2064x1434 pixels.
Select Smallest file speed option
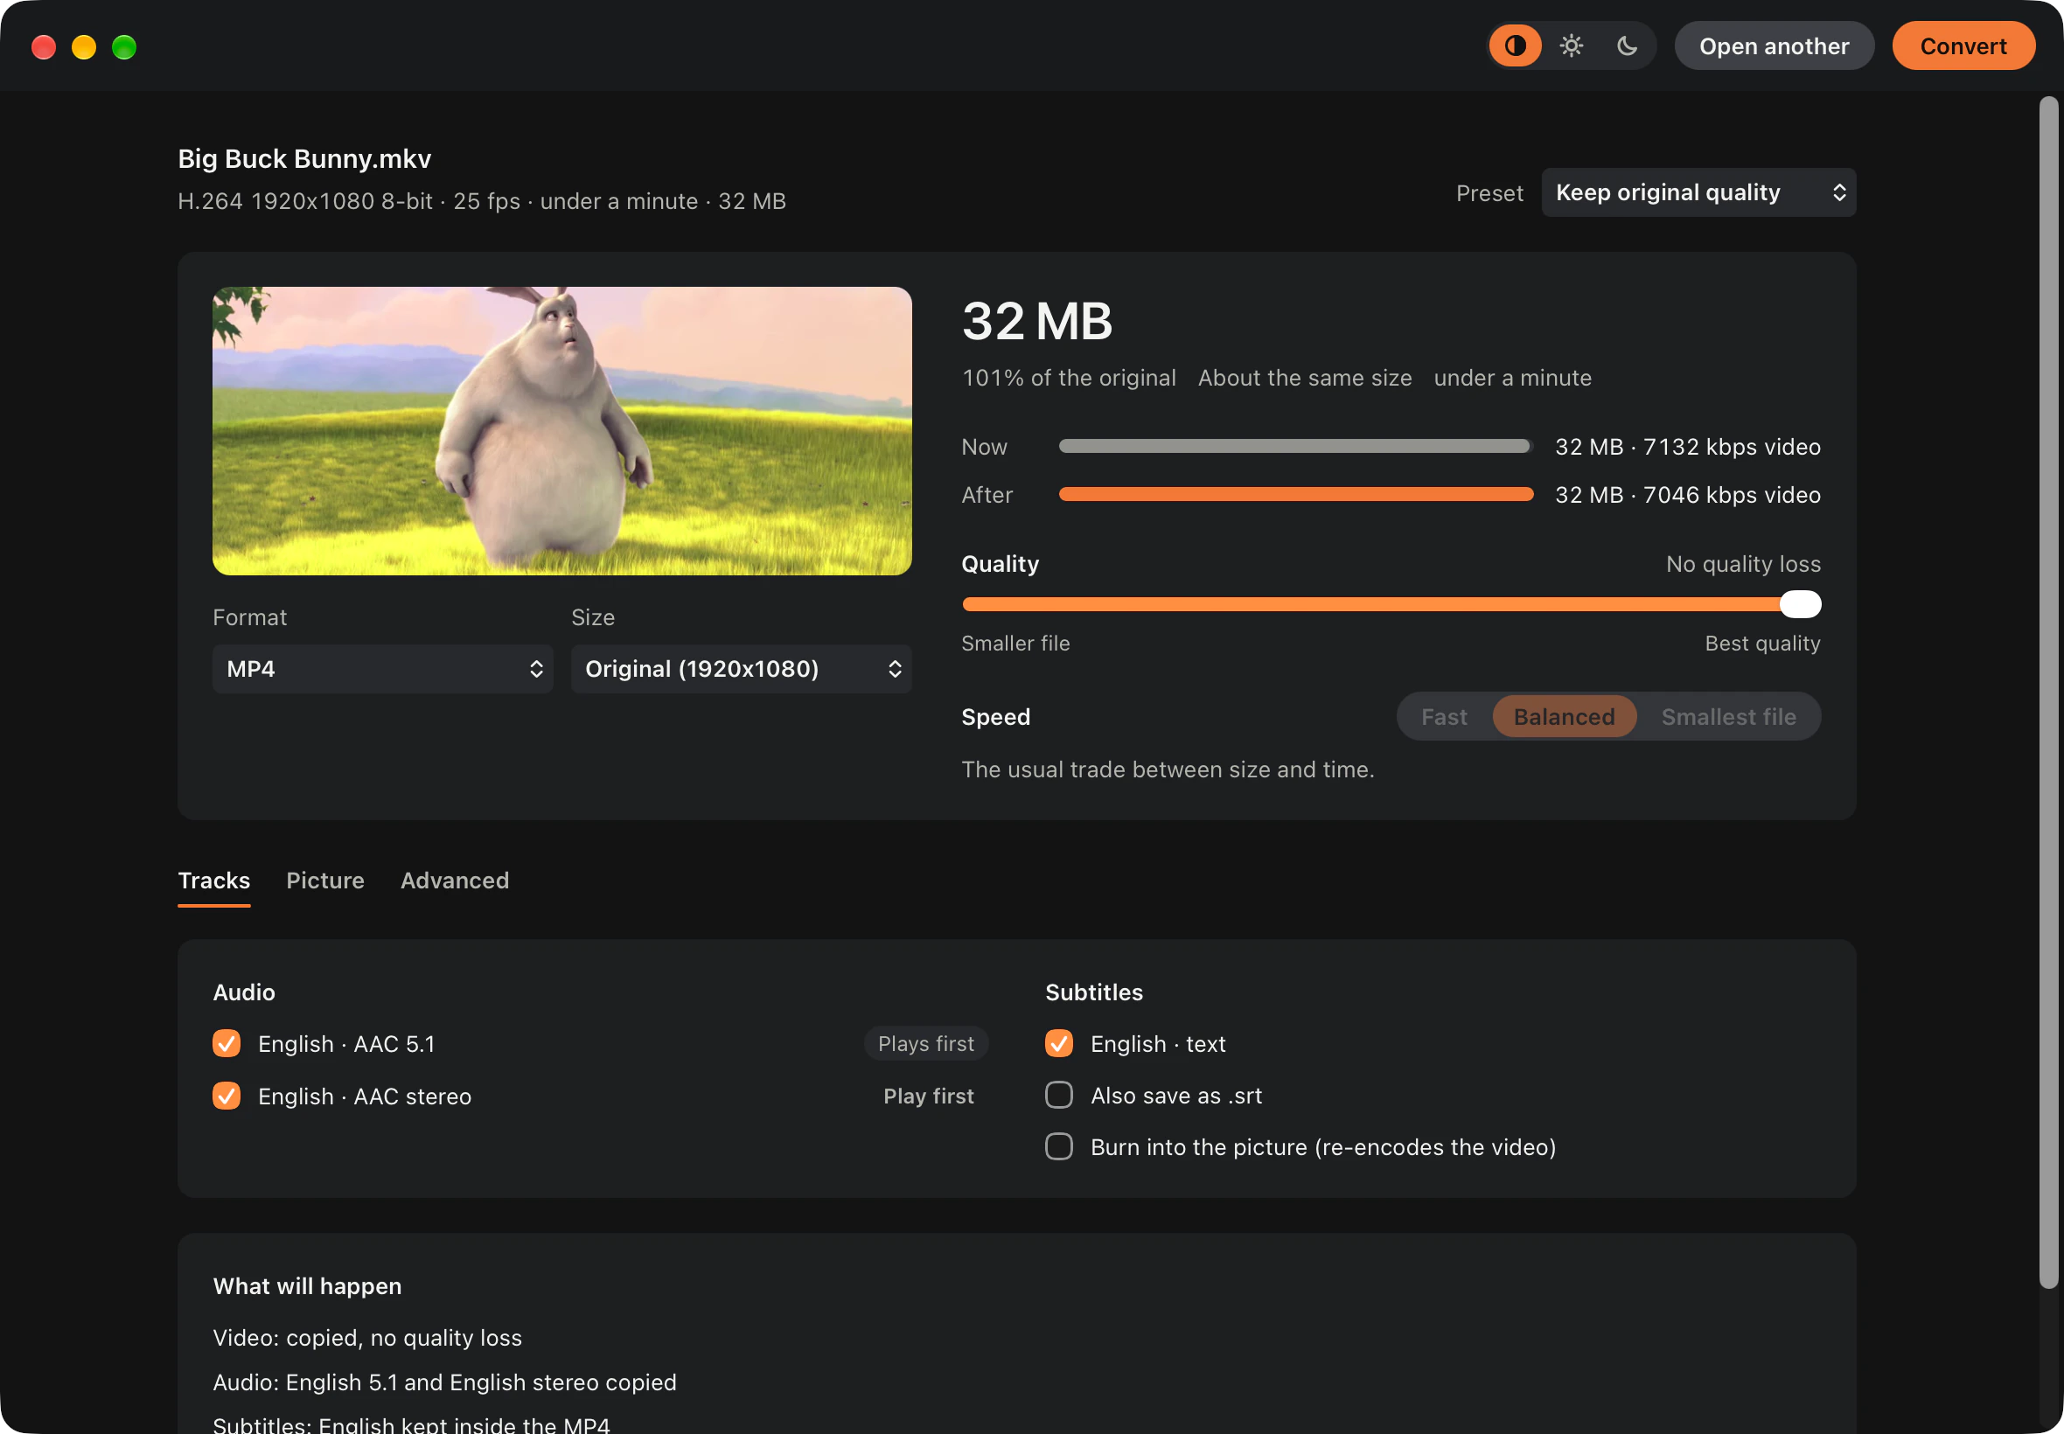click(x=1728, y=717)
